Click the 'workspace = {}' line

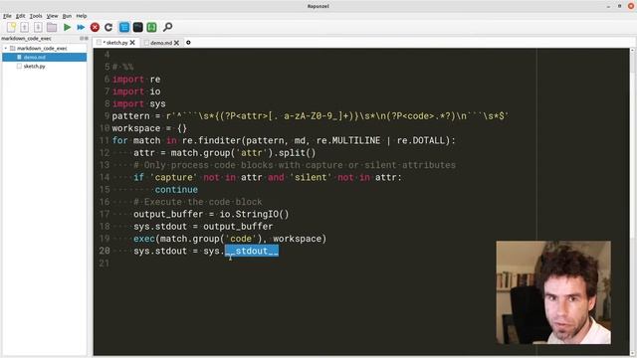coord(149,128)
